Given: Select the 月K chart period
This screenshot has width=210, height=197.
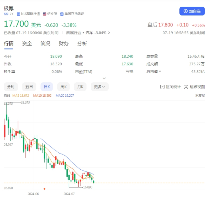Looking at the screenshot, I should click(x=80, y=87).
